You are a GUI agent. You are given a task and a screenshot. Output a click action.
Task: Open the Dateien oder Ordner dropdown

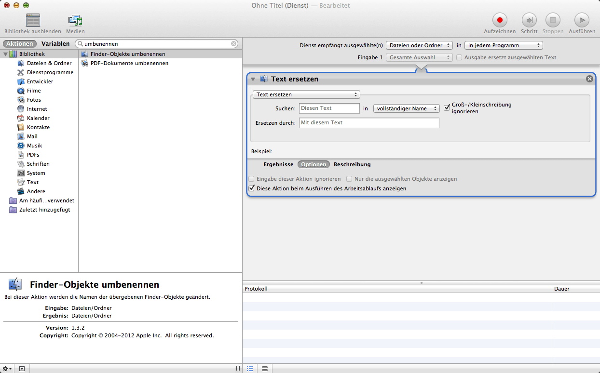pyautogui.click(x=419, y=45)
